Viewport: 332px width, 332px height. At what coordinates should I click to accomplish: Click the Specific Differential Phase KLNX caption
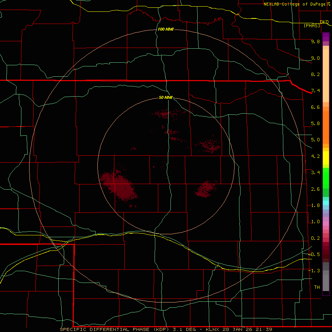[166, 329]
